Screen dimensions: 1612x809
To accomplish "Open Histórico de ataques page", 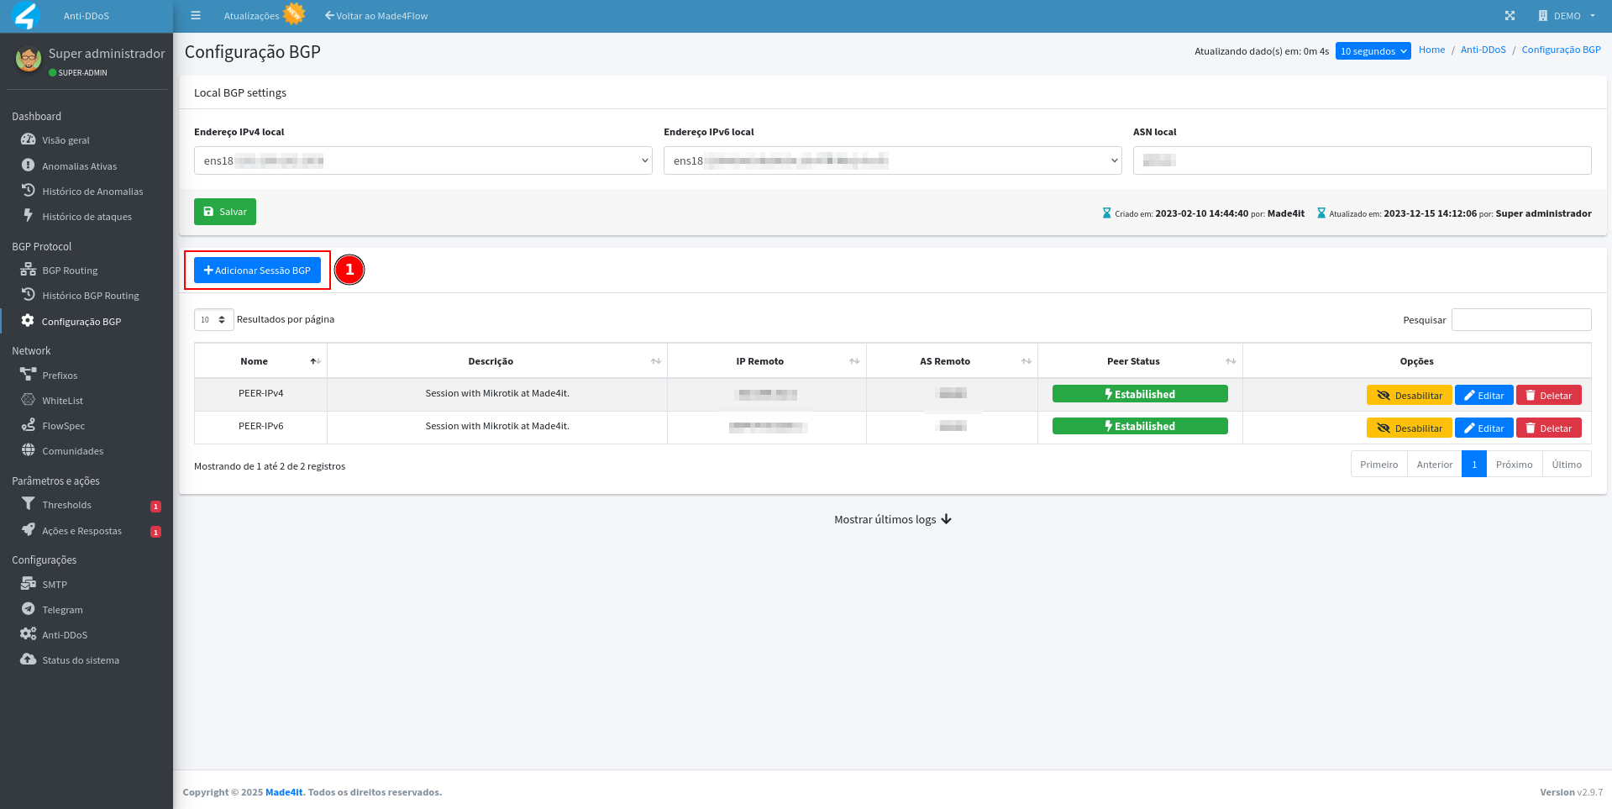I will 87,217.
